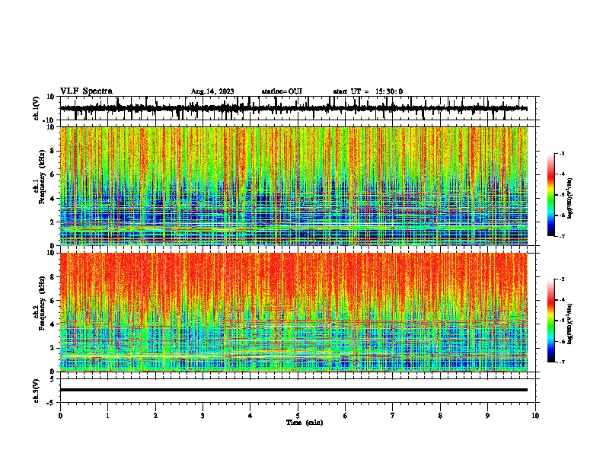Click the time-axis tick label 6
The height and width of the screenshot is (466, 603).
click(x=346, y=416)
